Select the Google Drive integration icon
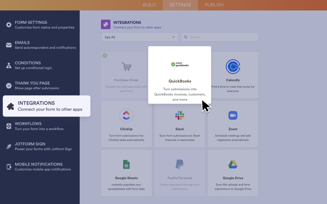The height and width of the screenshot is (204, 327). click(233, 164)
